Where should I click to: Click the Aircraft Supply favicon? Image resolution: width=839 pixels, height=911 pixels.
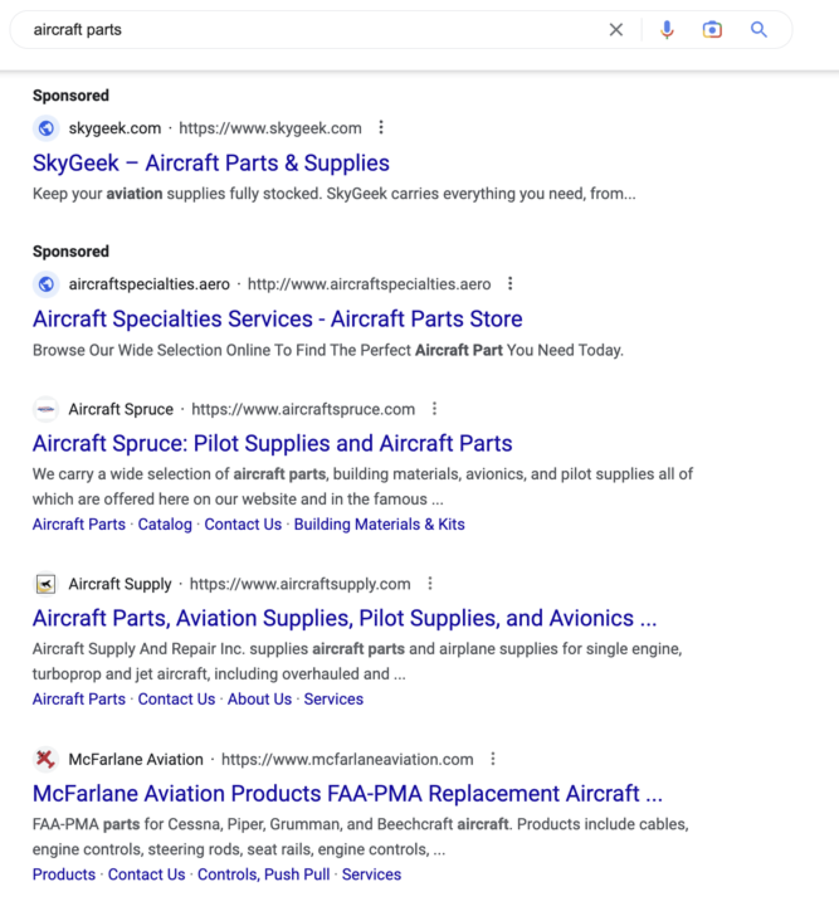(x=45, y=584)
